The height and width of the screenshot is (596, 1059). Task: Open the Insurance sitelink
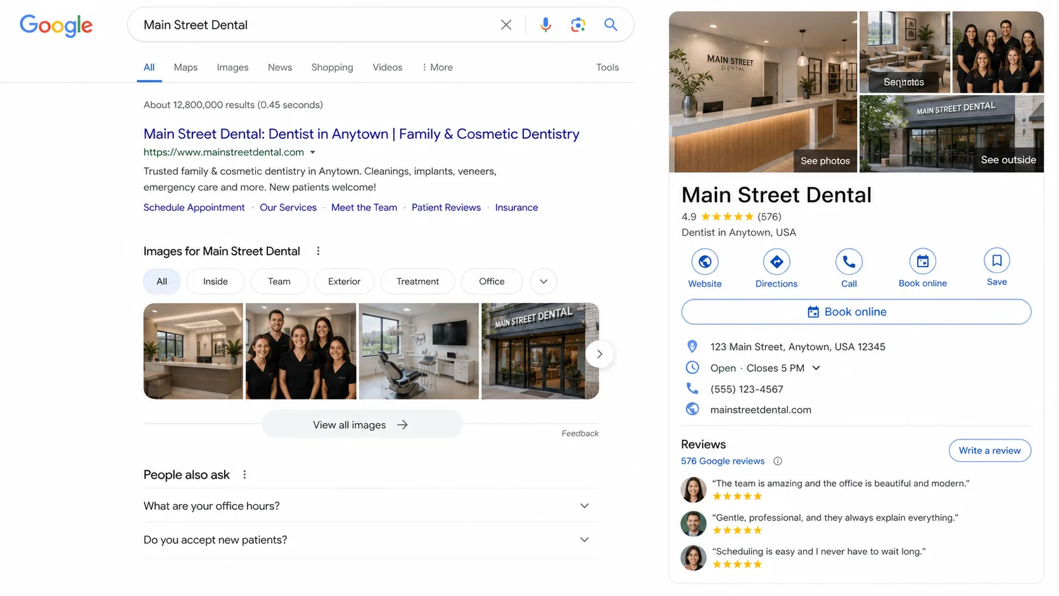tap(516, 208)
